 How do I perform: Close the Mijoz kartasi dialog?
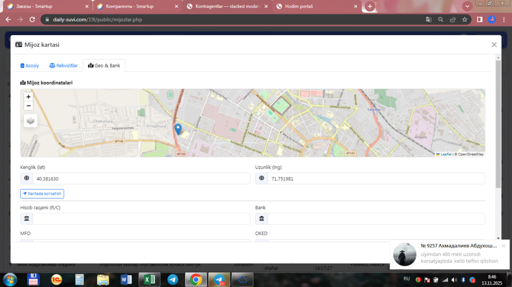click(494, 45)
